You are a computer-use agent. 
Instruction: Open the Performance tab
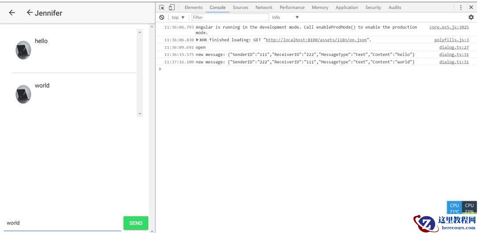click(x=292, y=8)
